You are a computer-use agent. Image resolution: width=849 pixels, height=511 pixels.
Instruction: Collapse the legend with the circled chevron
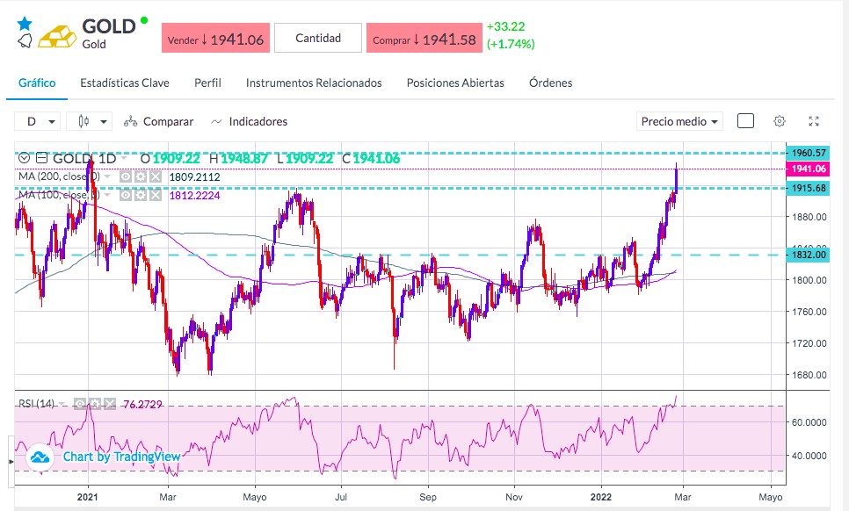pos(24,158)
